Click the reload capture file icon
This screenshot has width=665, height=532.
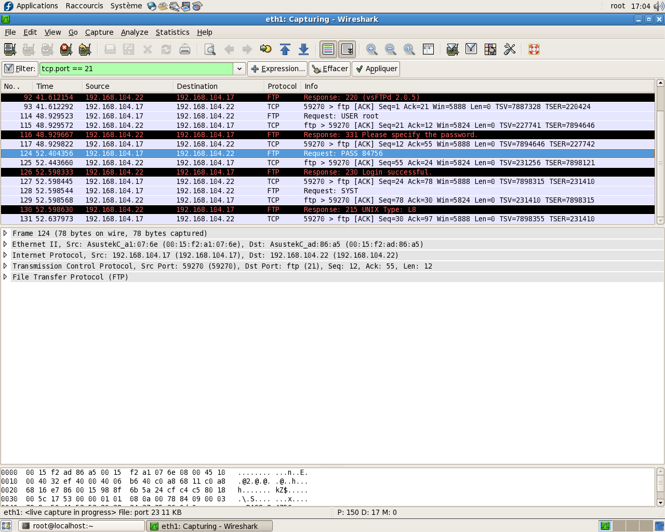click(166, 49)
